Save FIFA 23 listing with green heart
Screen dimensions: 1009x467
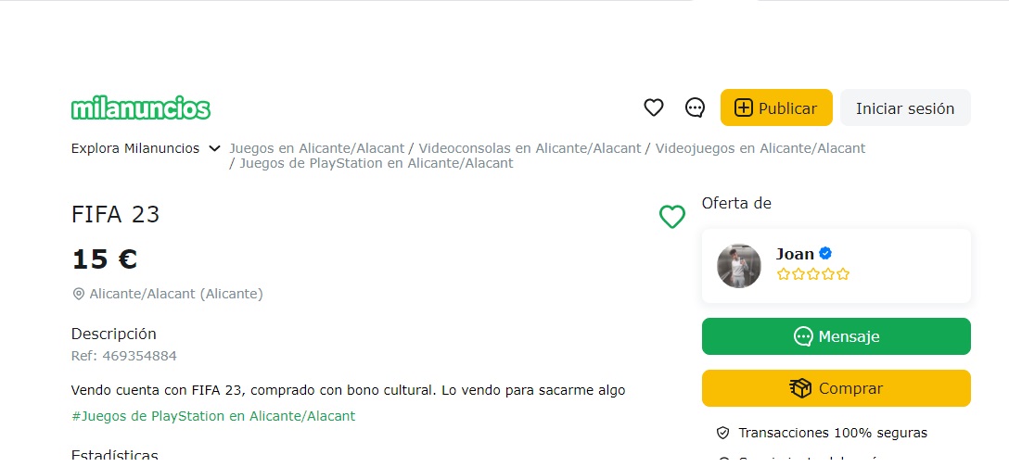671,217
